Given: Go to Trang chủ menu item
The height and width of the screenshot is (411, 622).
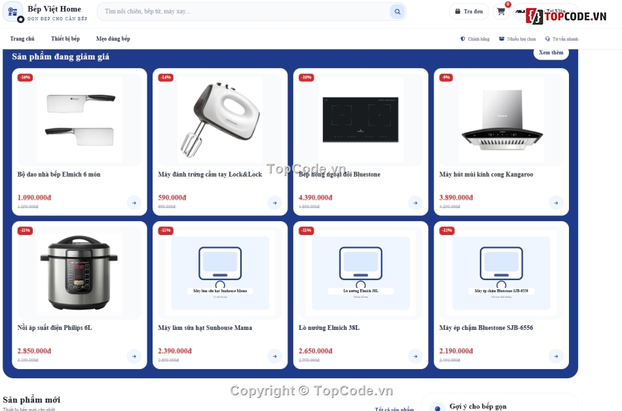Looking at the screenshot, I should (x=22, y=39).
